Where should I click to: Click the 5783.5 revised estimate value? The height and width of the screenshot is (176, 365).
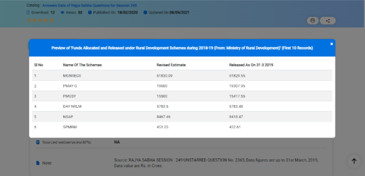163,106
